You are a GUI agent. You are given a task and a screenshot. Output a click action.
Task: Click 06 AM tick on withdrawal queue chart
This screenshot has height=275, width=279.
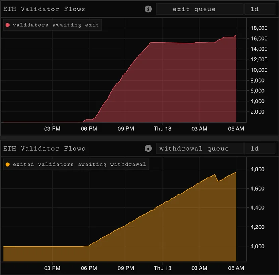pyautogui.click(x=236, y=268)
